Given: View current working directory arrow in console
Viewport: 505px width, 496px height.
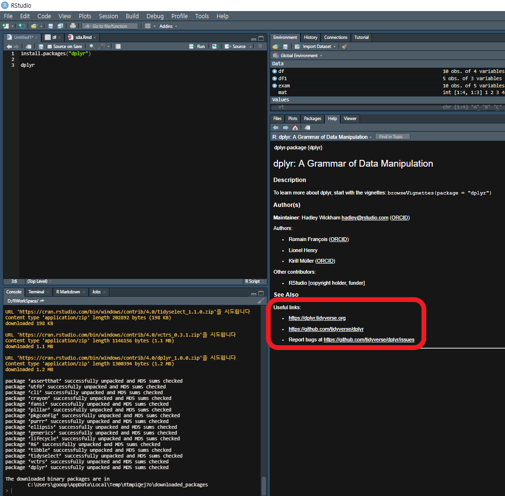Looking at the screenshot, I should click(42, 301).
